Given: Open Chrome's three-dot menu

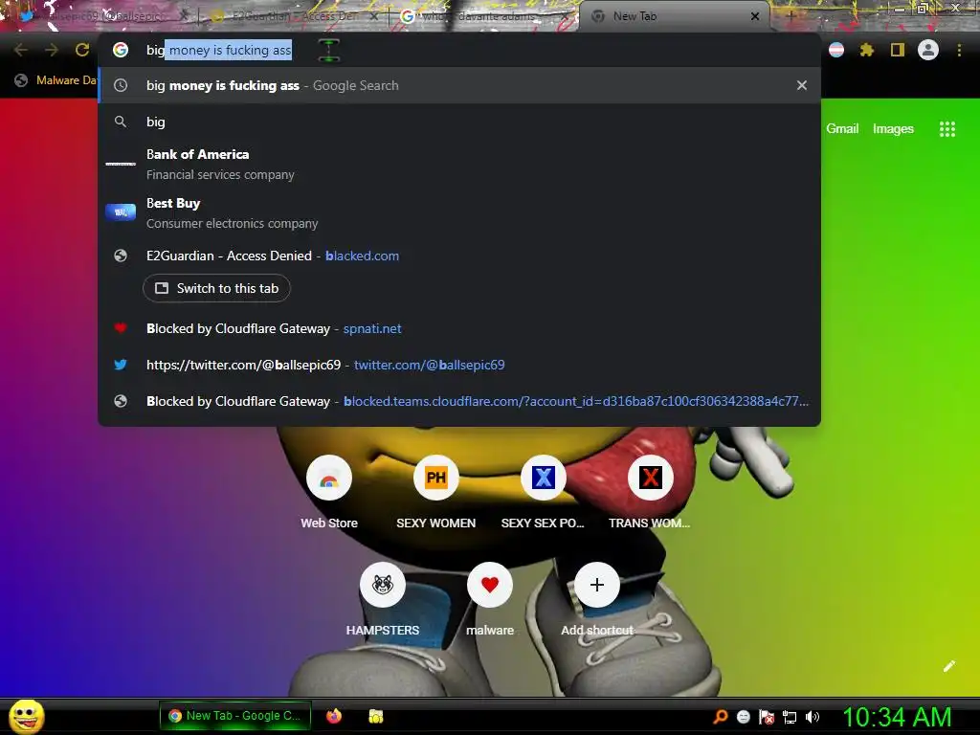Looking at the screenshot, I should [x=959, y=50].
